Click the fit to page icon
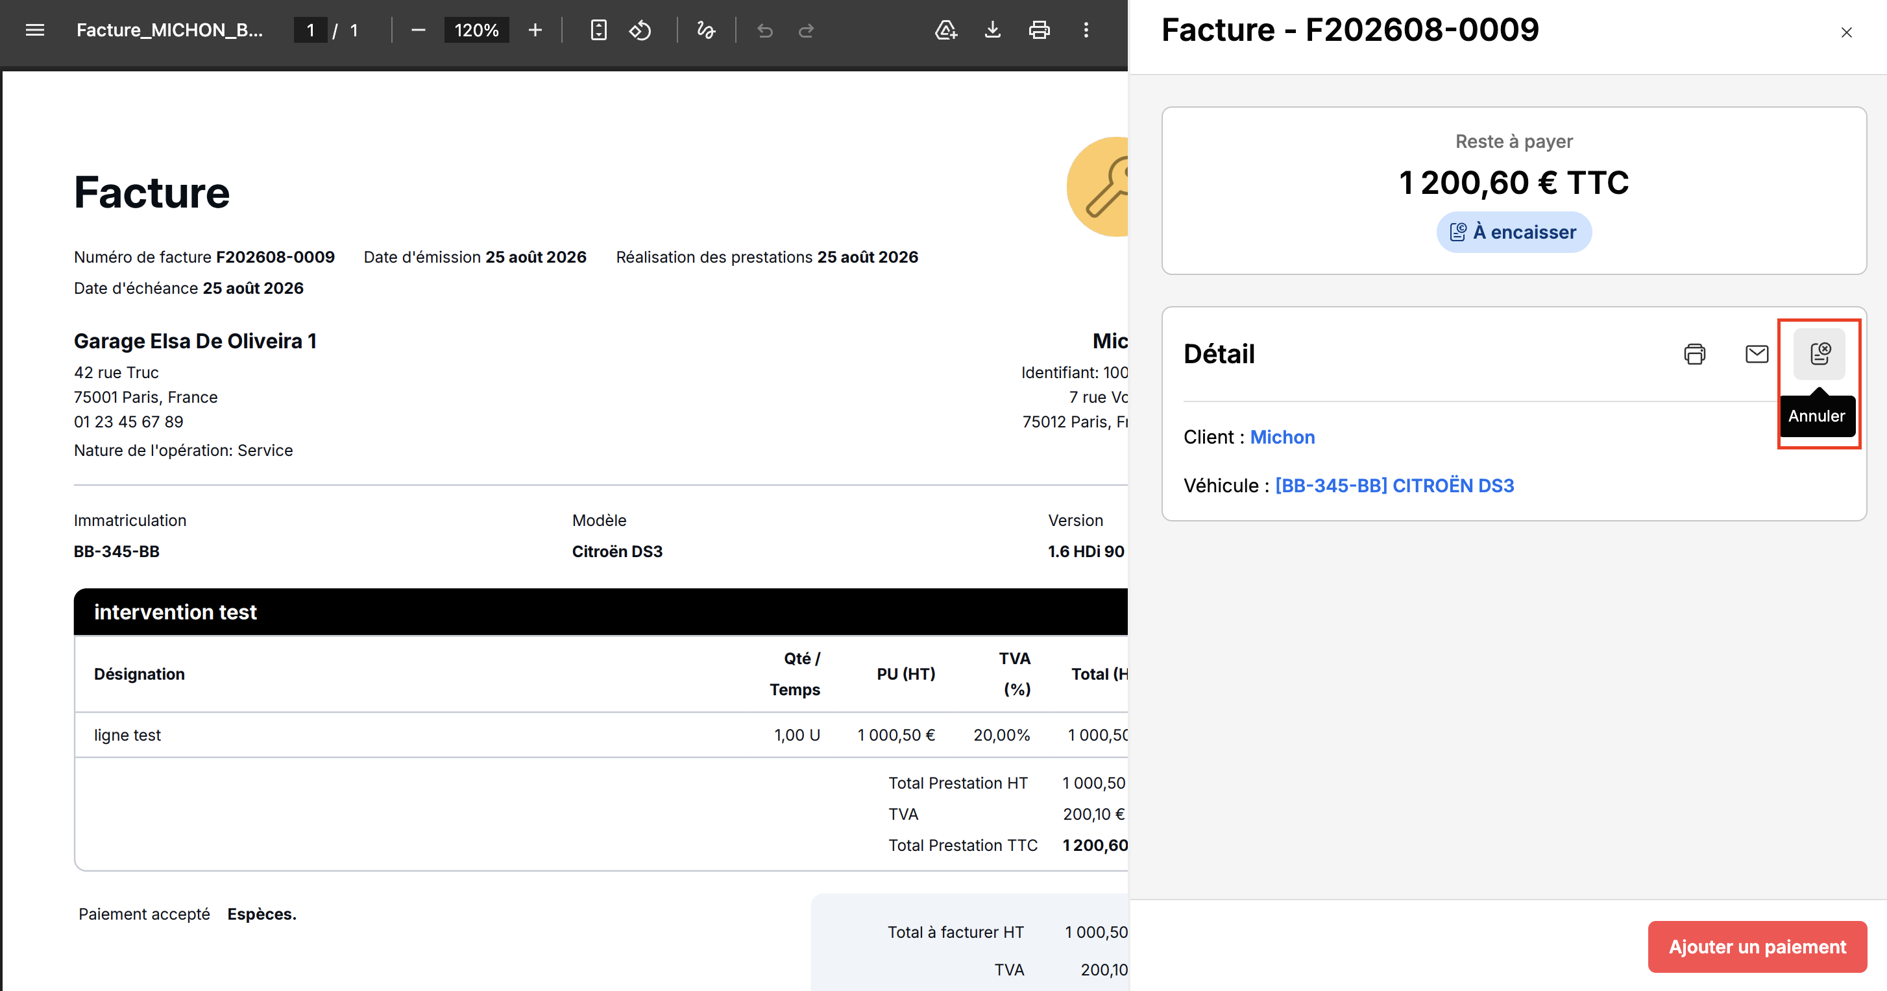The height and width of the screenshot is (991, 1887). [x=598, y=30]
